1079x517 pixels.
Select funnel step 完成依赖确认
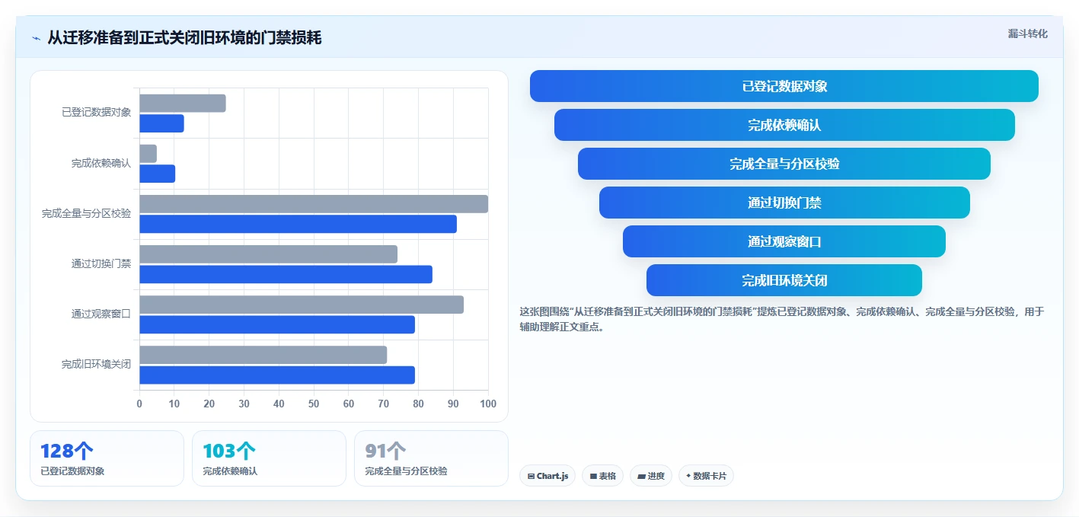(x=784, y=125)
